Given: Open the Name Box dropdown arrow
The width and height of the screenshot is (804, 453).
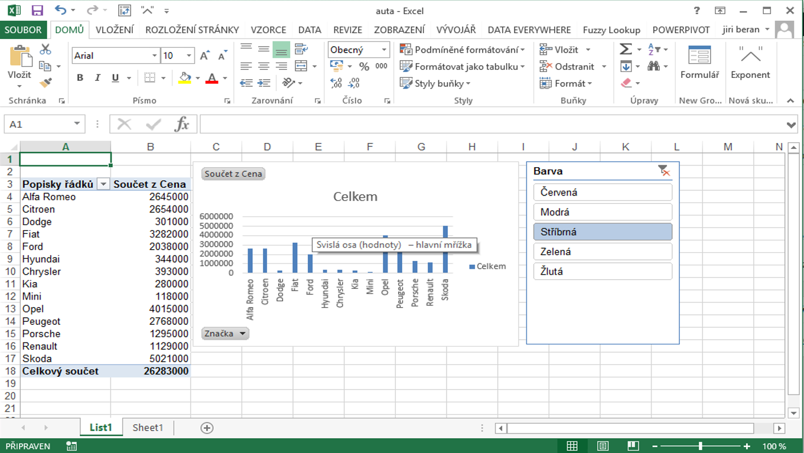Looking at the screenshot, I should [x=77, y=124].
